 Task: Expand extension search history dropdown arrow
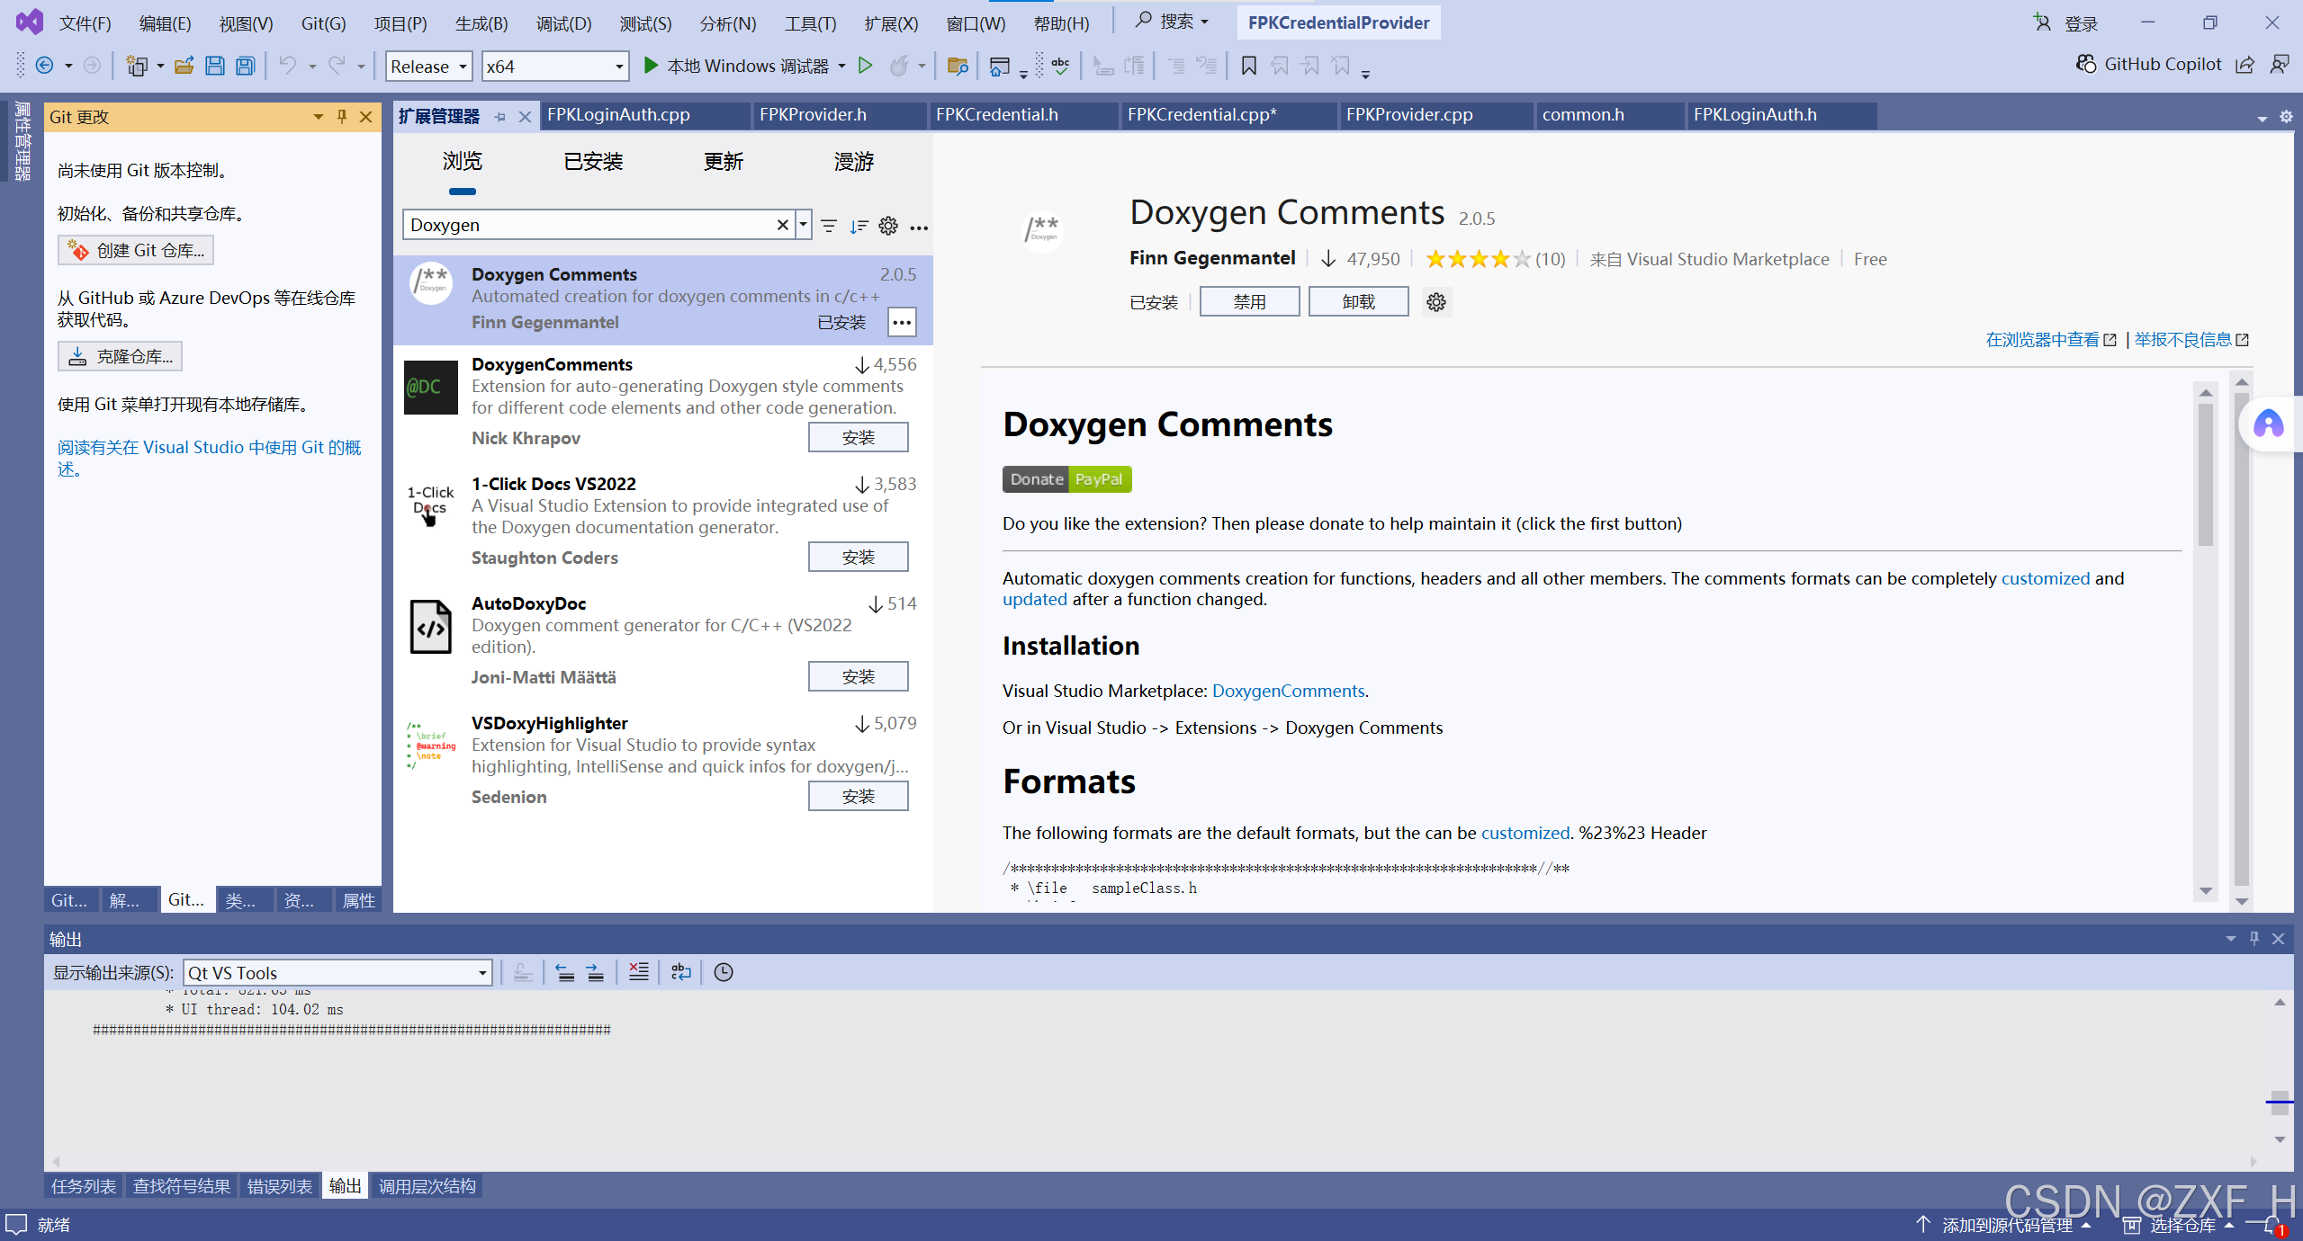pyautogui.click(x=803, y=225)
